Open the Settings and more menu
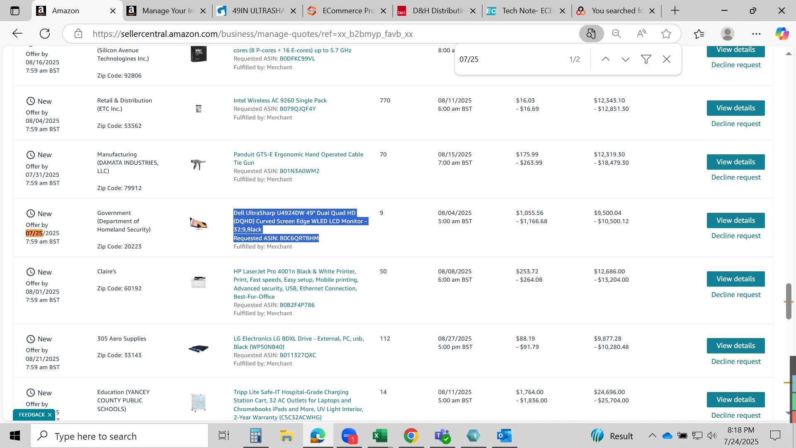 pos(756,34)
